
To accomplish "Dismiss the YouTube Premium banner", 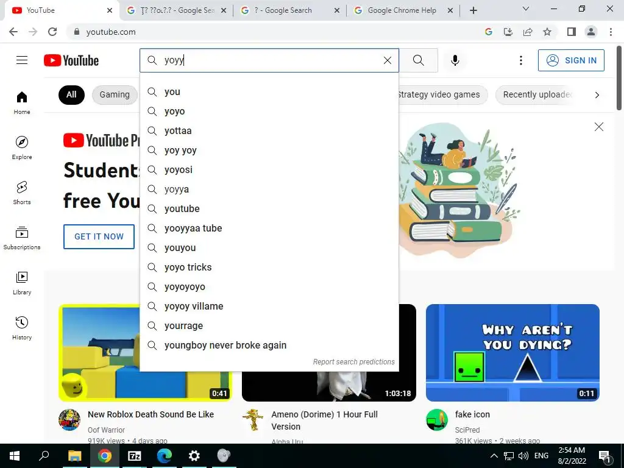I will pyautogui.click(x=598, y=127).
